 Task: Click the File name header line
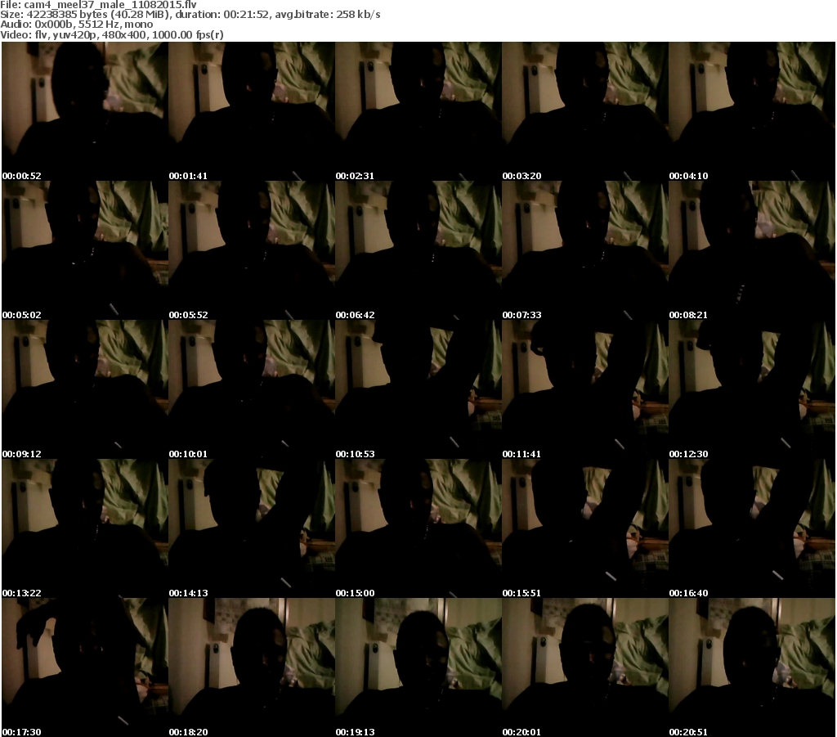pos(99,4)
